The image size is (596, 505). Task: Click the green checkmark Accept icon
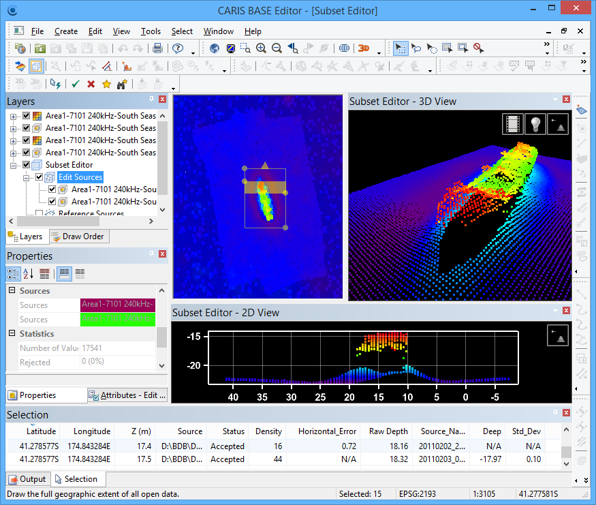[76, 84]
